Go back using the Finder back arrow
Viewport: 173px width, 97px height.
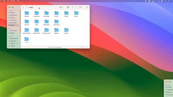click(x=24, y=7)
